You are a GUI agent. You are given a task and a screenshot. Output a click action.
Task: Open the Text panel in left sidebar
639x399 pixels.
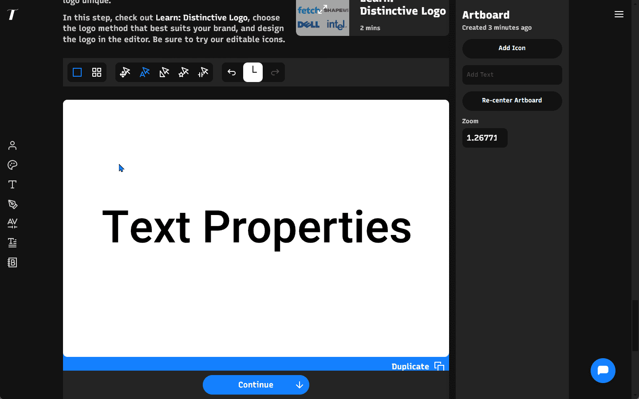pyautogui.click(x=12, y=184)
